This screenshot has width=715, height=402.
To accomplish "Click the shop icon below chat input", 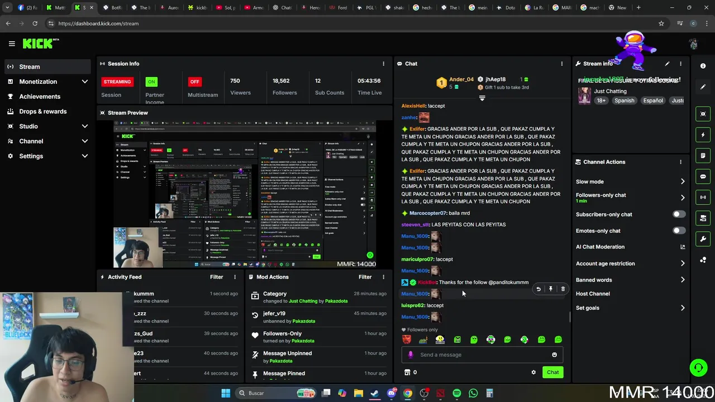I will point(407,372).
